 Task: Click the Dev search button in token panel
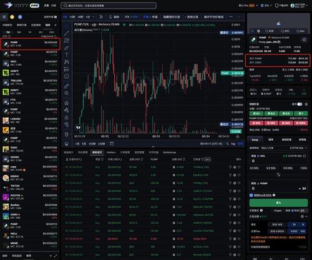301,31
